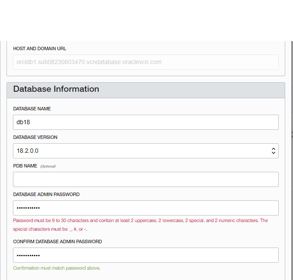Click the DATABASE NAME label
The width and height of the screenshot is (293, 280).
click(x=32, y=109)
